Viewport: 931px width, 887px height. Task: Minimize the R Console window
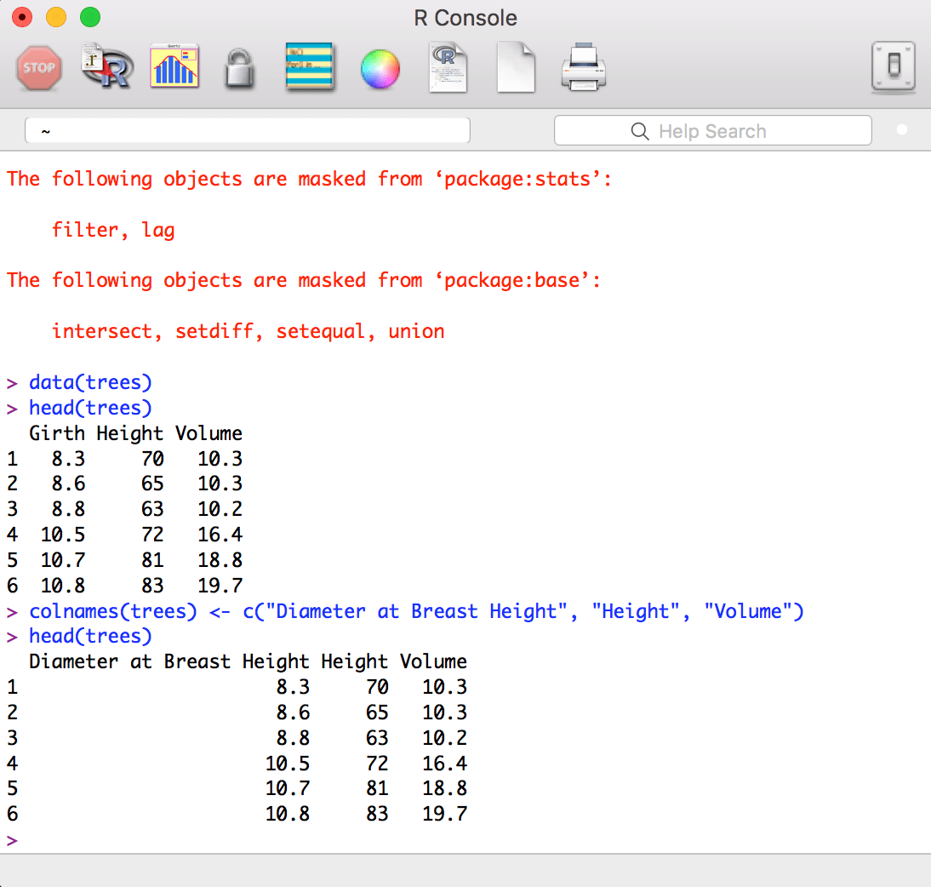tap(55, 16)
